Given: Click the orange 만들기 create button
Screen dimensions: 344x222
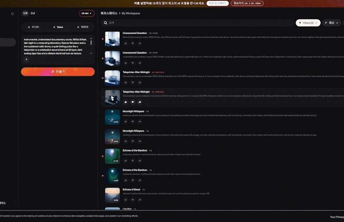Looking at the screenshot, I should click(58, 72).
